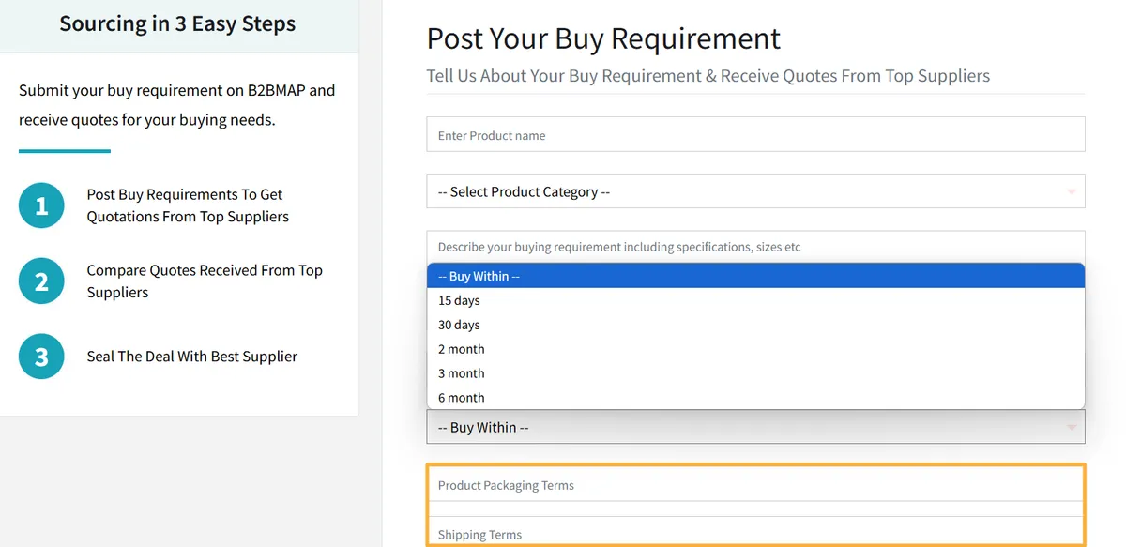The height and width of the screenshot is (547, 1126).
Task: Click the Product Packaging Terms field
Action: (755, 484)
